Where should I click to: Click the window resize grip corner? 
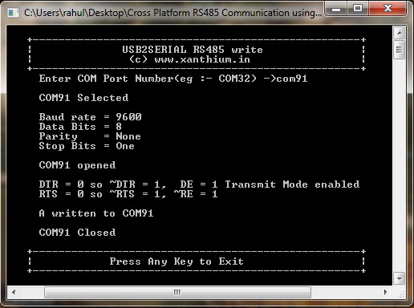click(x=401, y=294)
